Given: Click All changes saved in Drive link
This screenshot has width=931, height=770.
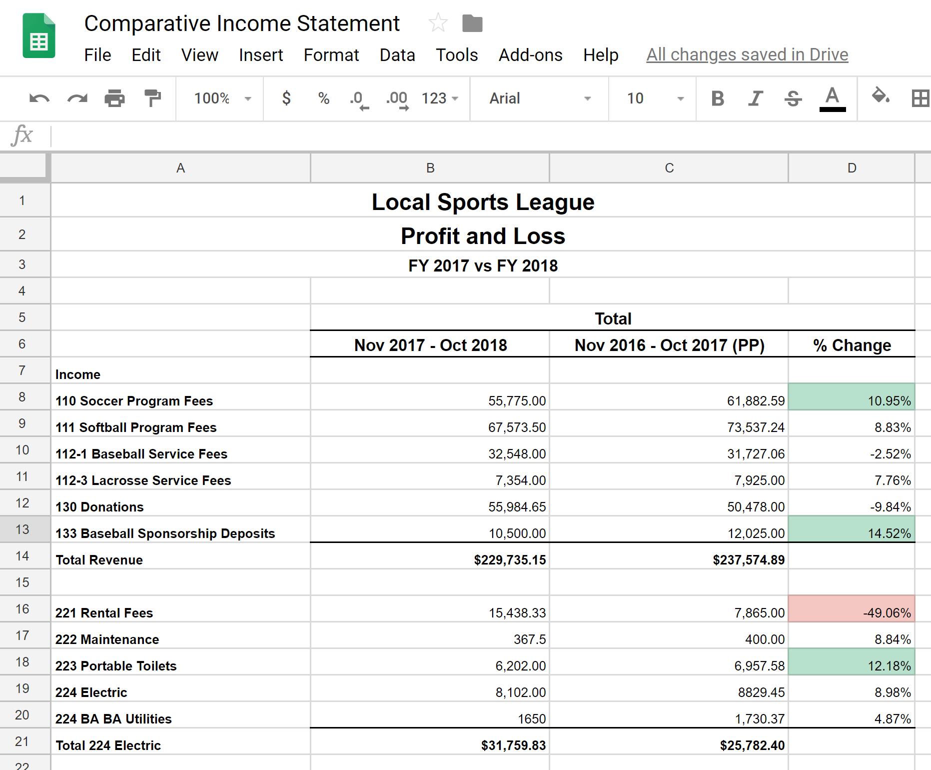Looking at the screenshot, I should click(747, 54).
